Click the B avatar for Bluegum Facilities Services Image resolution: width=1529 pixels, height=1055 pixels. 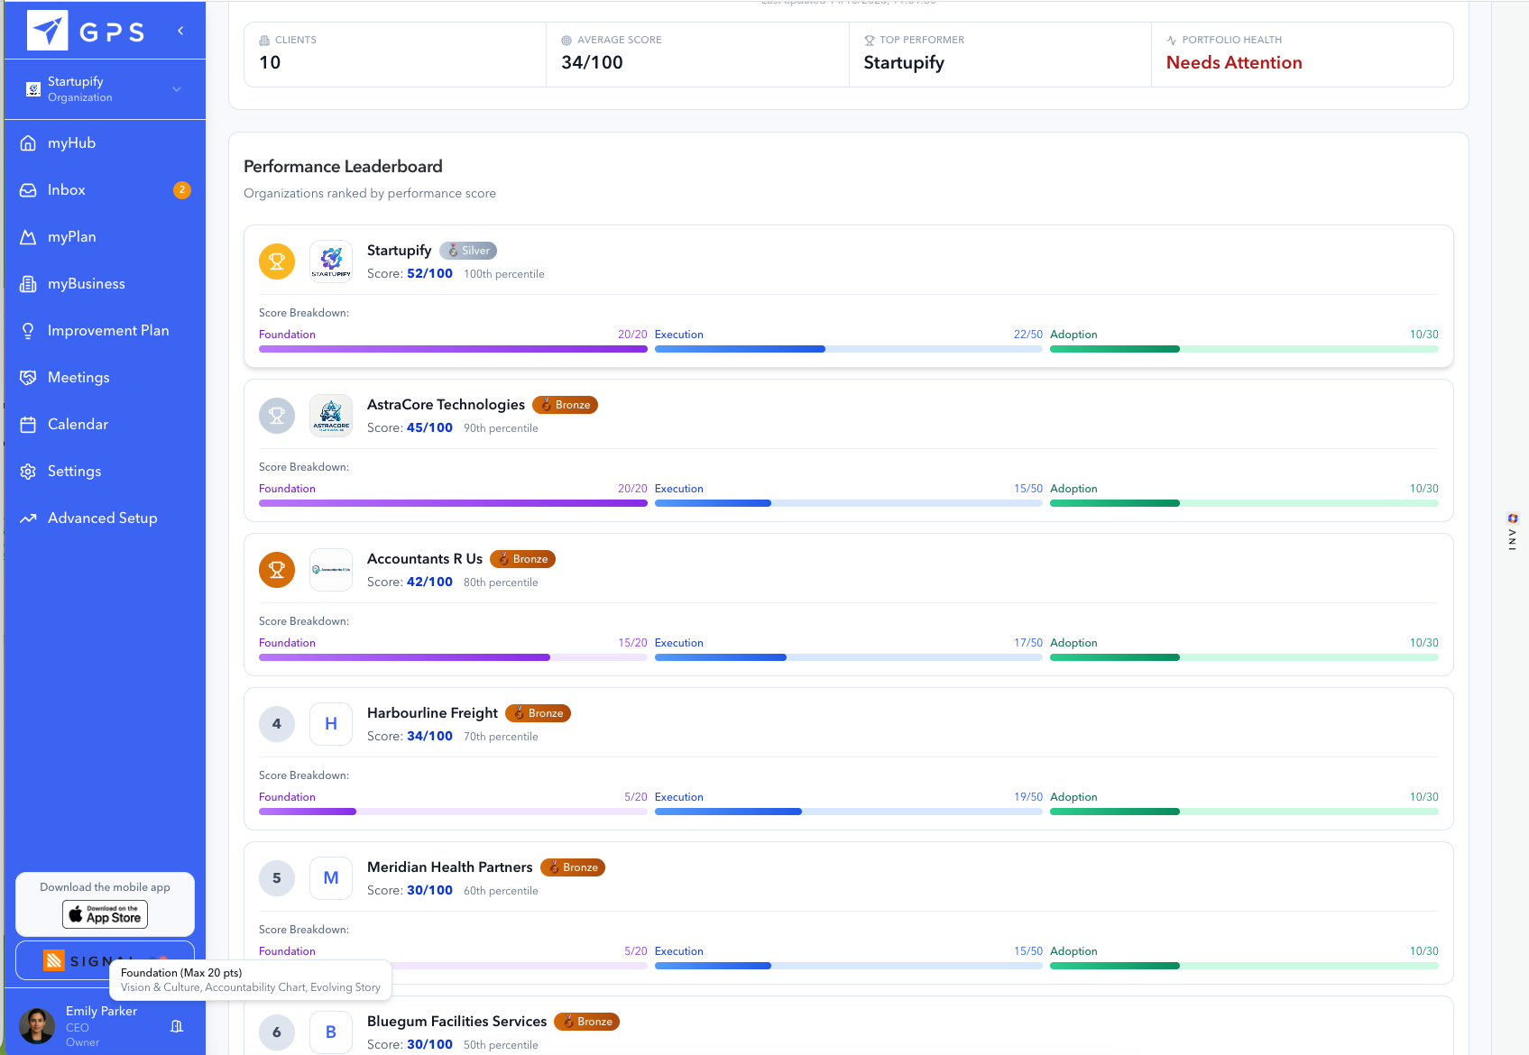331,1032
